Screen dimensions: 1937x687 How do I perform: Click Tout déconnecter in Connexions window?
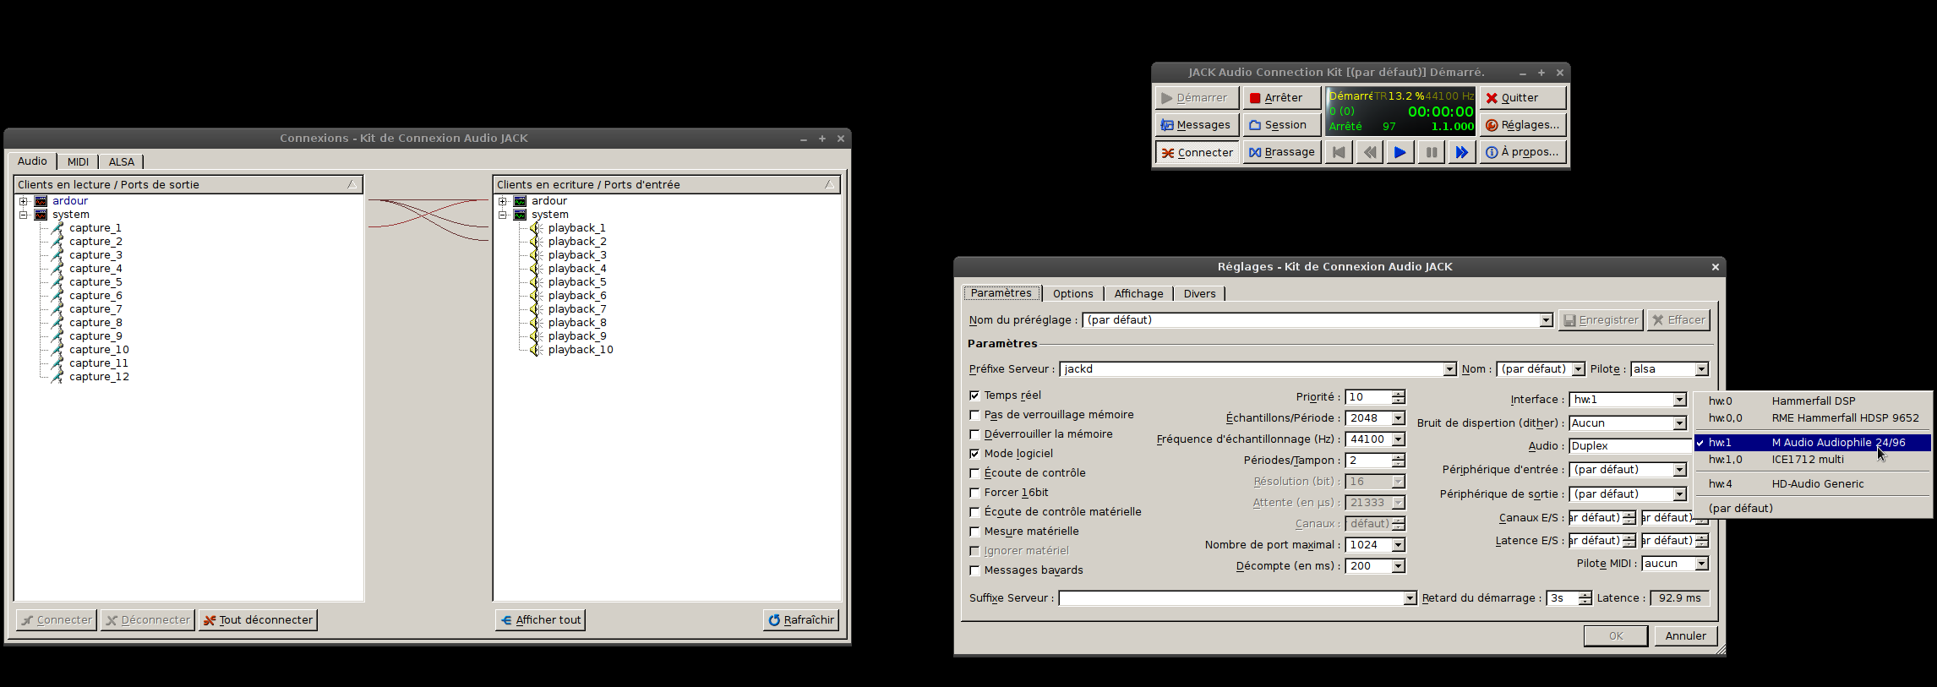(x=258, y=620)
